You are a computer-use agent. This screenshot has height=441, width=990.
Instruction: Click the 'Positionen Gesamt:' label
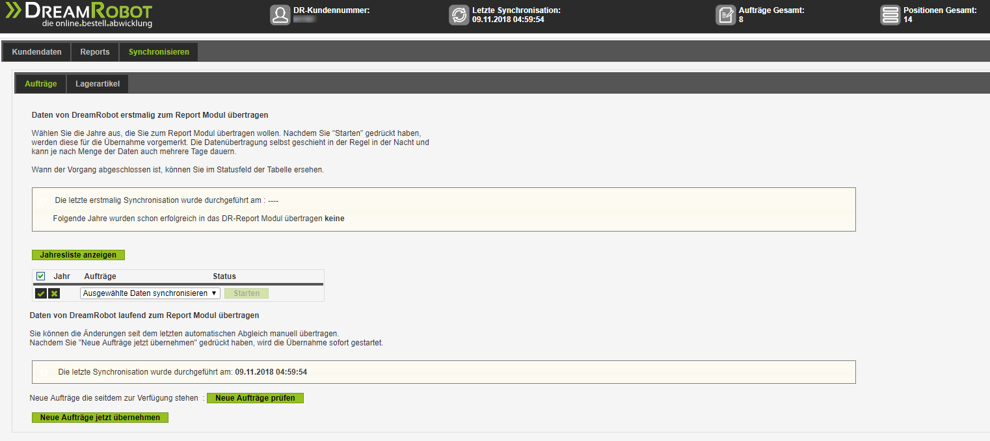tap(940, 10)
